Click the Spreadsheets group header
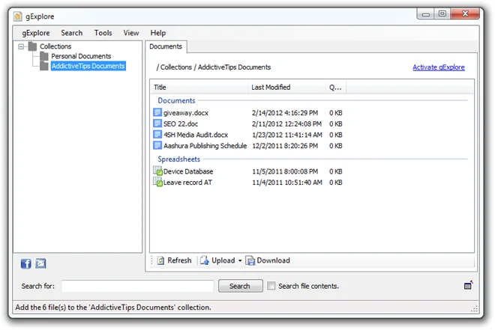The width and height of the screenshot is (495, 330). pyautogui.click(x=179, y=159)
